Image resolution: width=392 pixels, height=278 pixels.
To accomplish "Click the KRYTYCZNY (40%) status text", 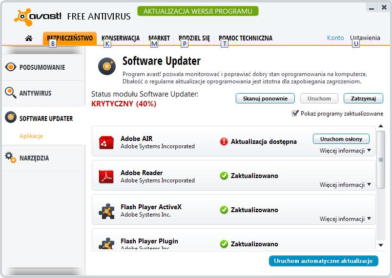I will click(x=124, y=104).
